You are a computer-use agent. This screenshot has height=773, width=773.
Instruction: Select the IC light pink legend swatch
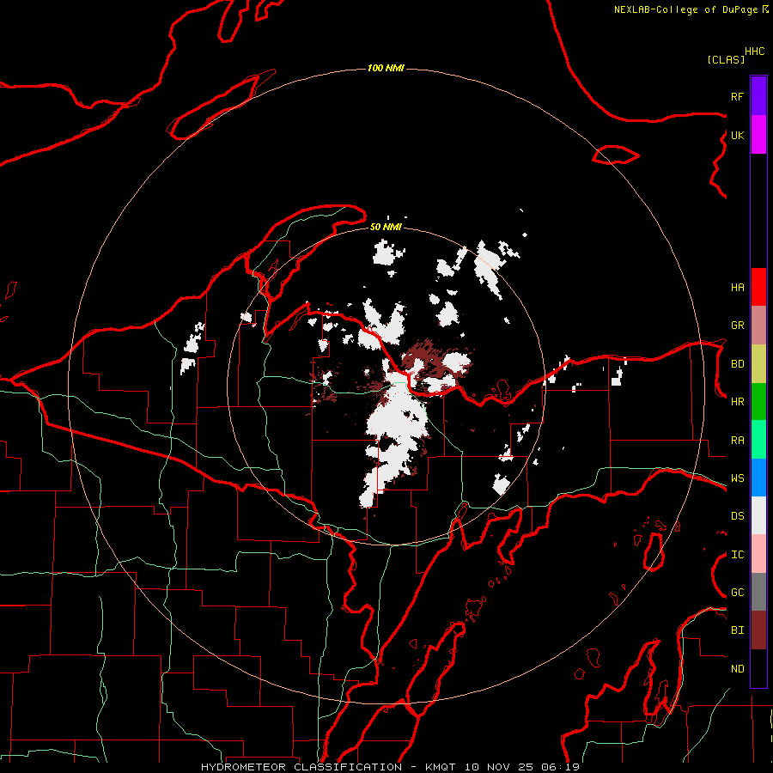point(758,554)
